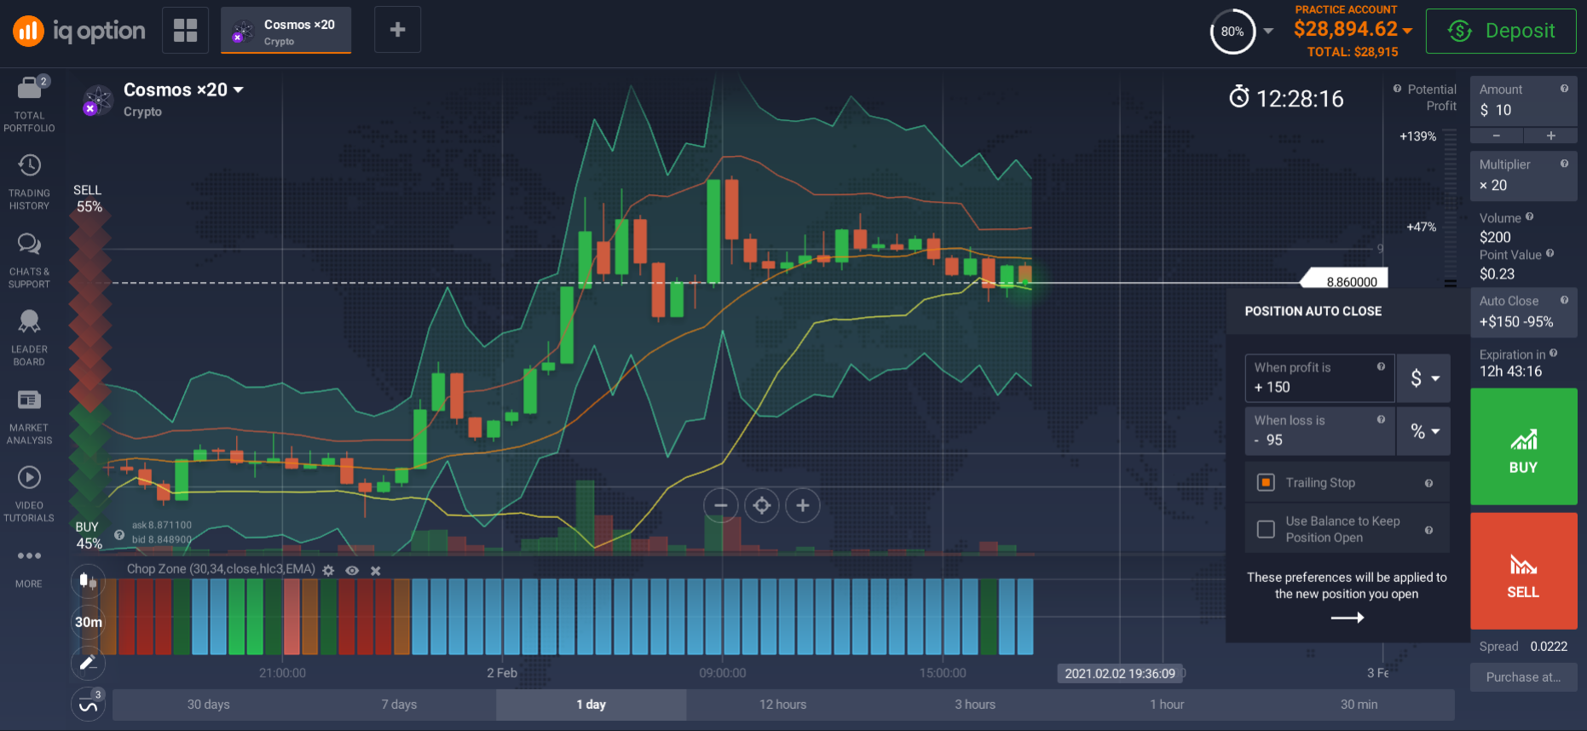Screen dimensions: 1587x731
Task: Select the 1 hour time range
Action: (1167, 705)
